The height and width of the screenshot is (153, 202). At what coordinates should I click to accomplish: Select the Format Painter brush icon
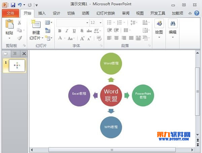tap(19, 38)
